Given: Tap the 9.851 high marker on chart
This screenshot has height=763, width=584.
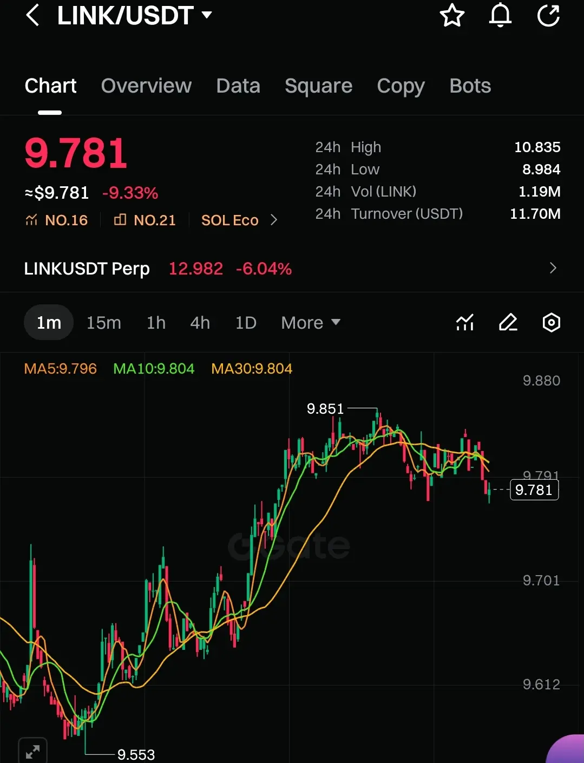Looking at the screenshot, I should pos(325,409).
